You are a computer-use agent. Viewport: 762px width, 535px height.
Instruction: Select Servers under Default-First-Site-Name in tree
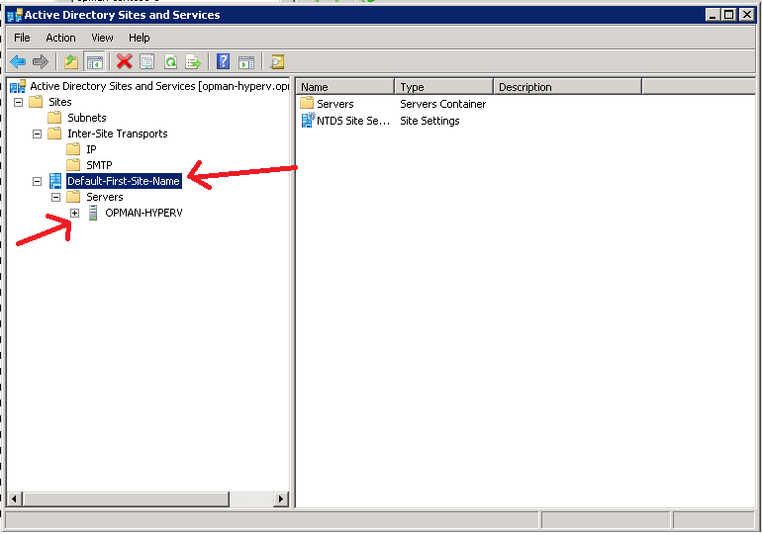105,197
